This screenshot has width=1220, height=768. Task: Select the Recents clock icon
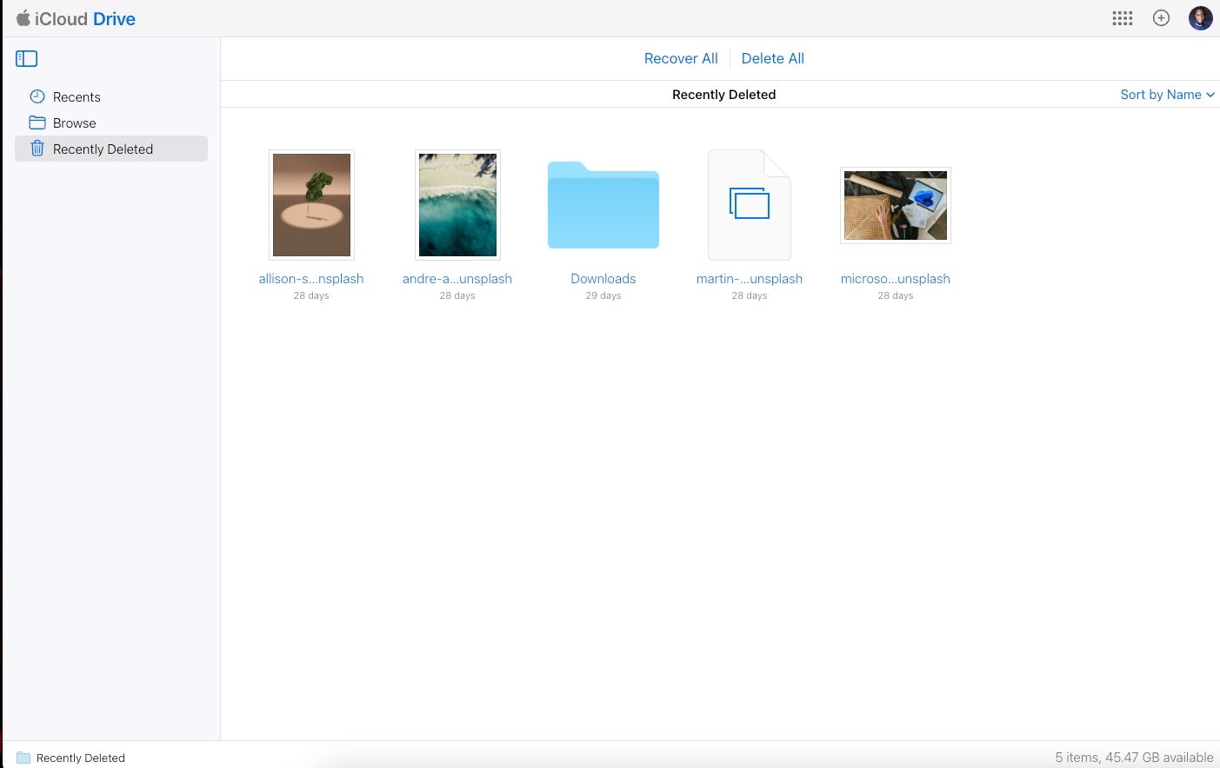click(x=37, y=96)
